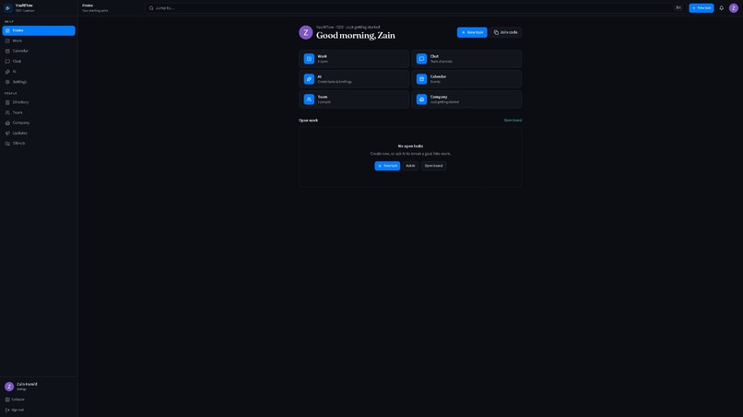Open Settings gear item in the sidebar
The image size is (743, 417).
click(39, 82)
